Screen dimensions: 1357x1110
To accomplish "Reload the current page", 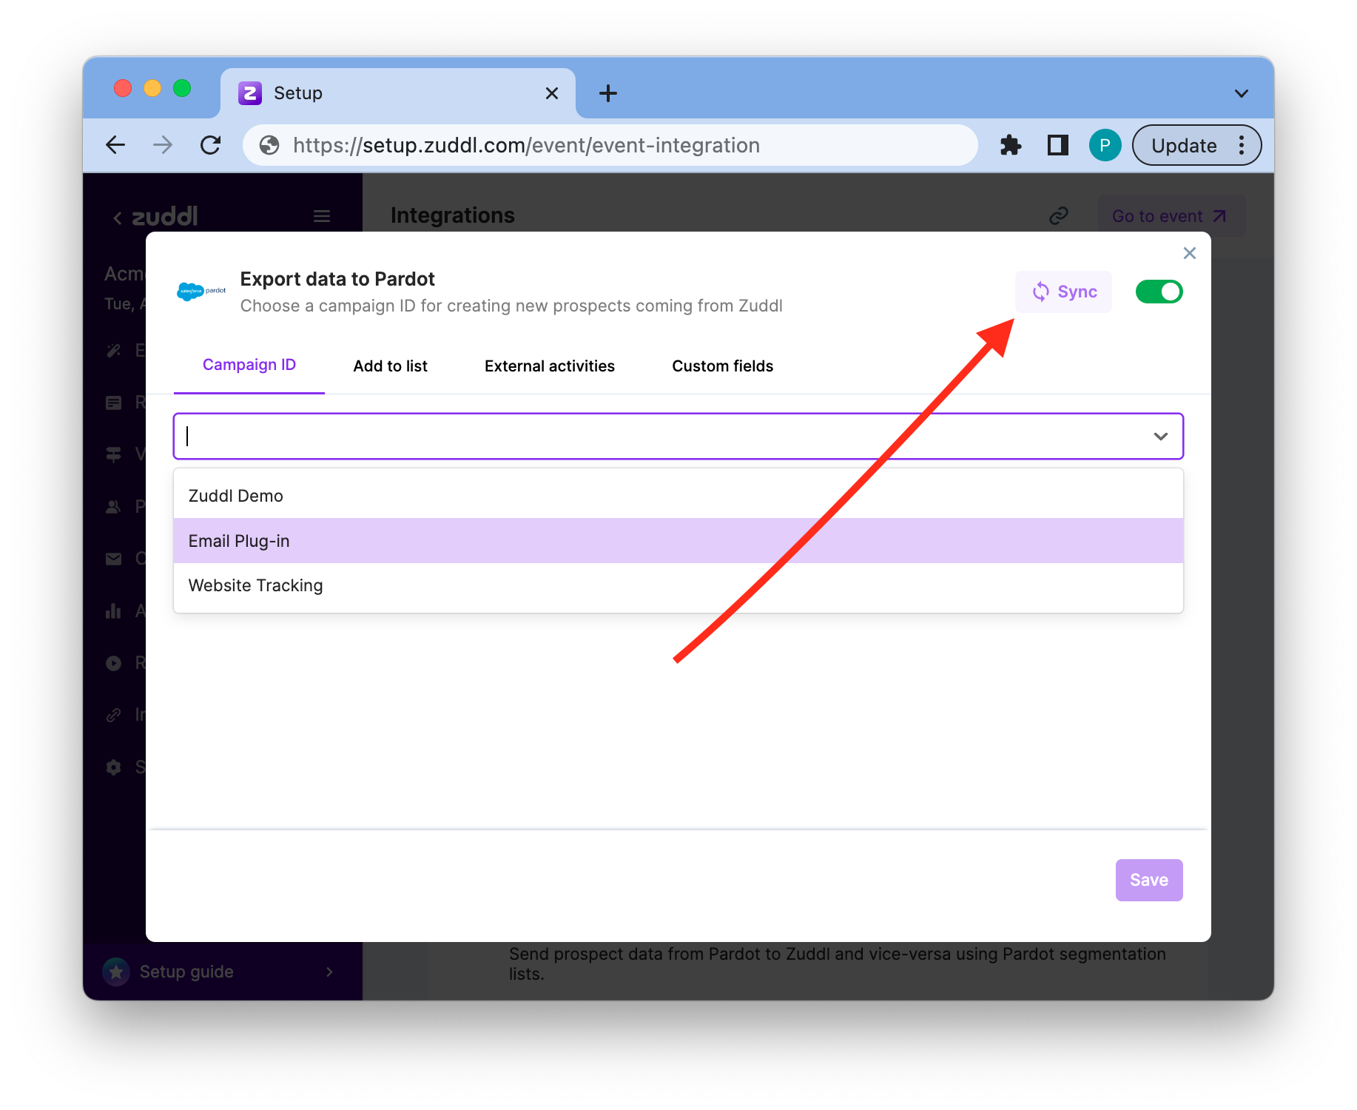I will [x=211, y=145].
